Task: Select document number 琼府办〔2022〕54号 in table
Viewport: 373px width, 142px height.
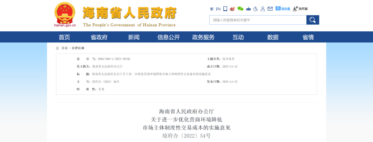Action: (106, 82)
